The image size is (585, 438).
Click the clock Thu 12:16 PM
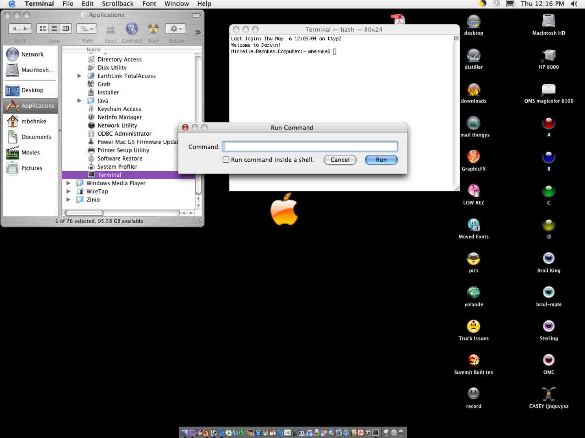542,4
